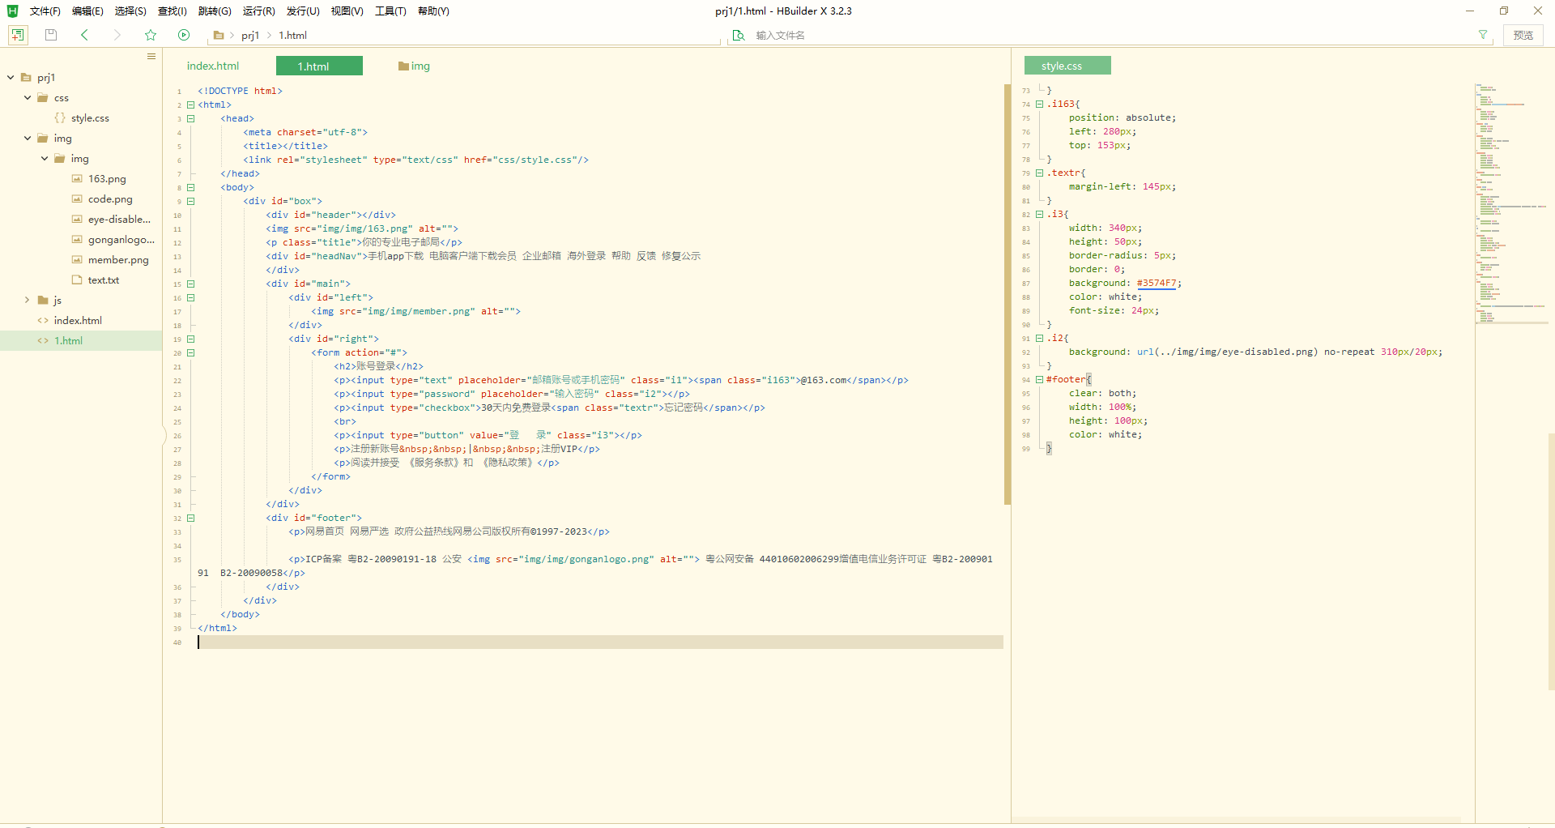Select member.png in project tree
The height and width of the screenshot is (828, 1555).
118,260
